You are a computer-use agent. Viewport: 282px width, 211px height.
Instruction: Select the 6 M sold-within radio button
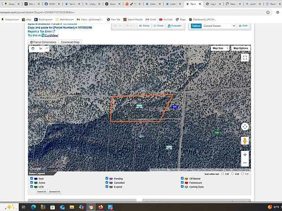coord(233,174)
